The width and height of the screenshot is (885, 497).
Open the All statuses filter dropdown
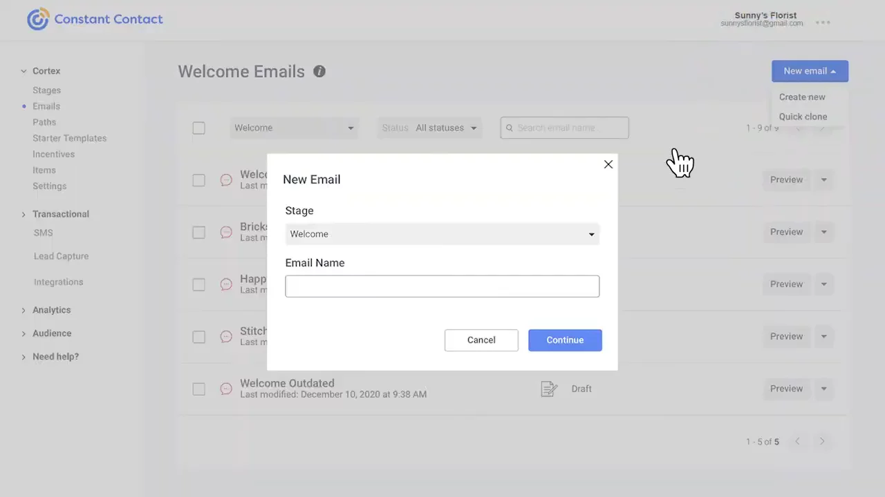[446, 128]
